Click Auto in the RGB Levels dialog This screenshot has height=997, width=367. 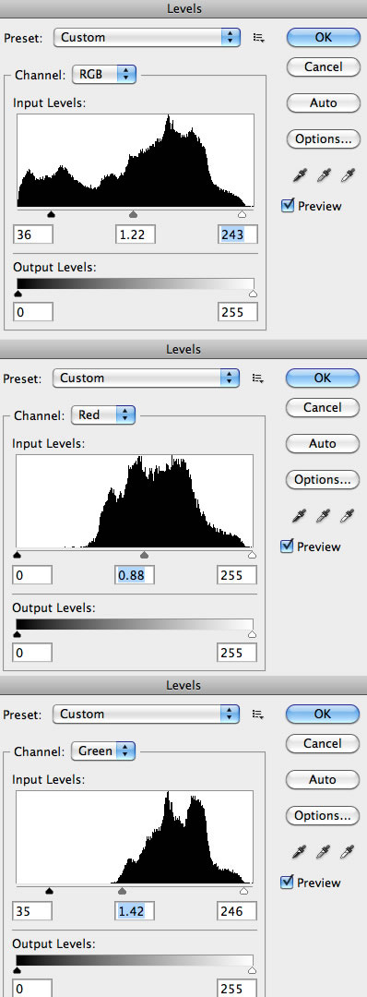tap(323, 103)
